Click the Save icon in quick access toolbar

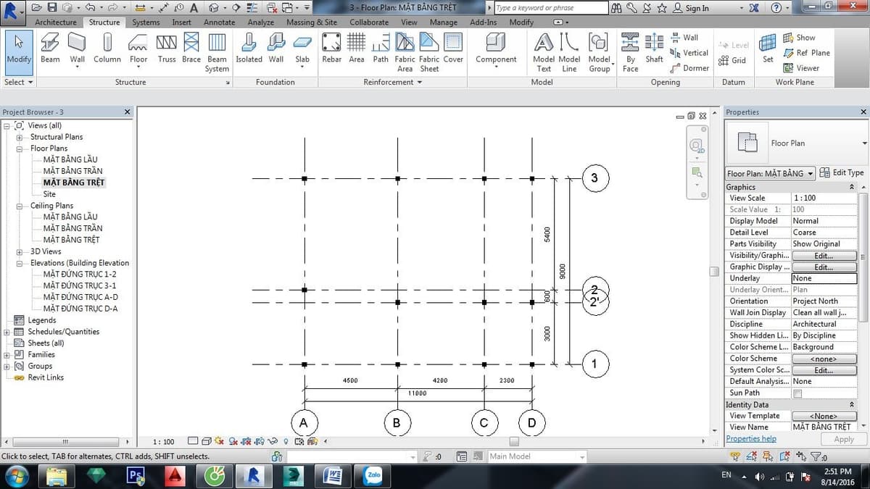[52, 8]
